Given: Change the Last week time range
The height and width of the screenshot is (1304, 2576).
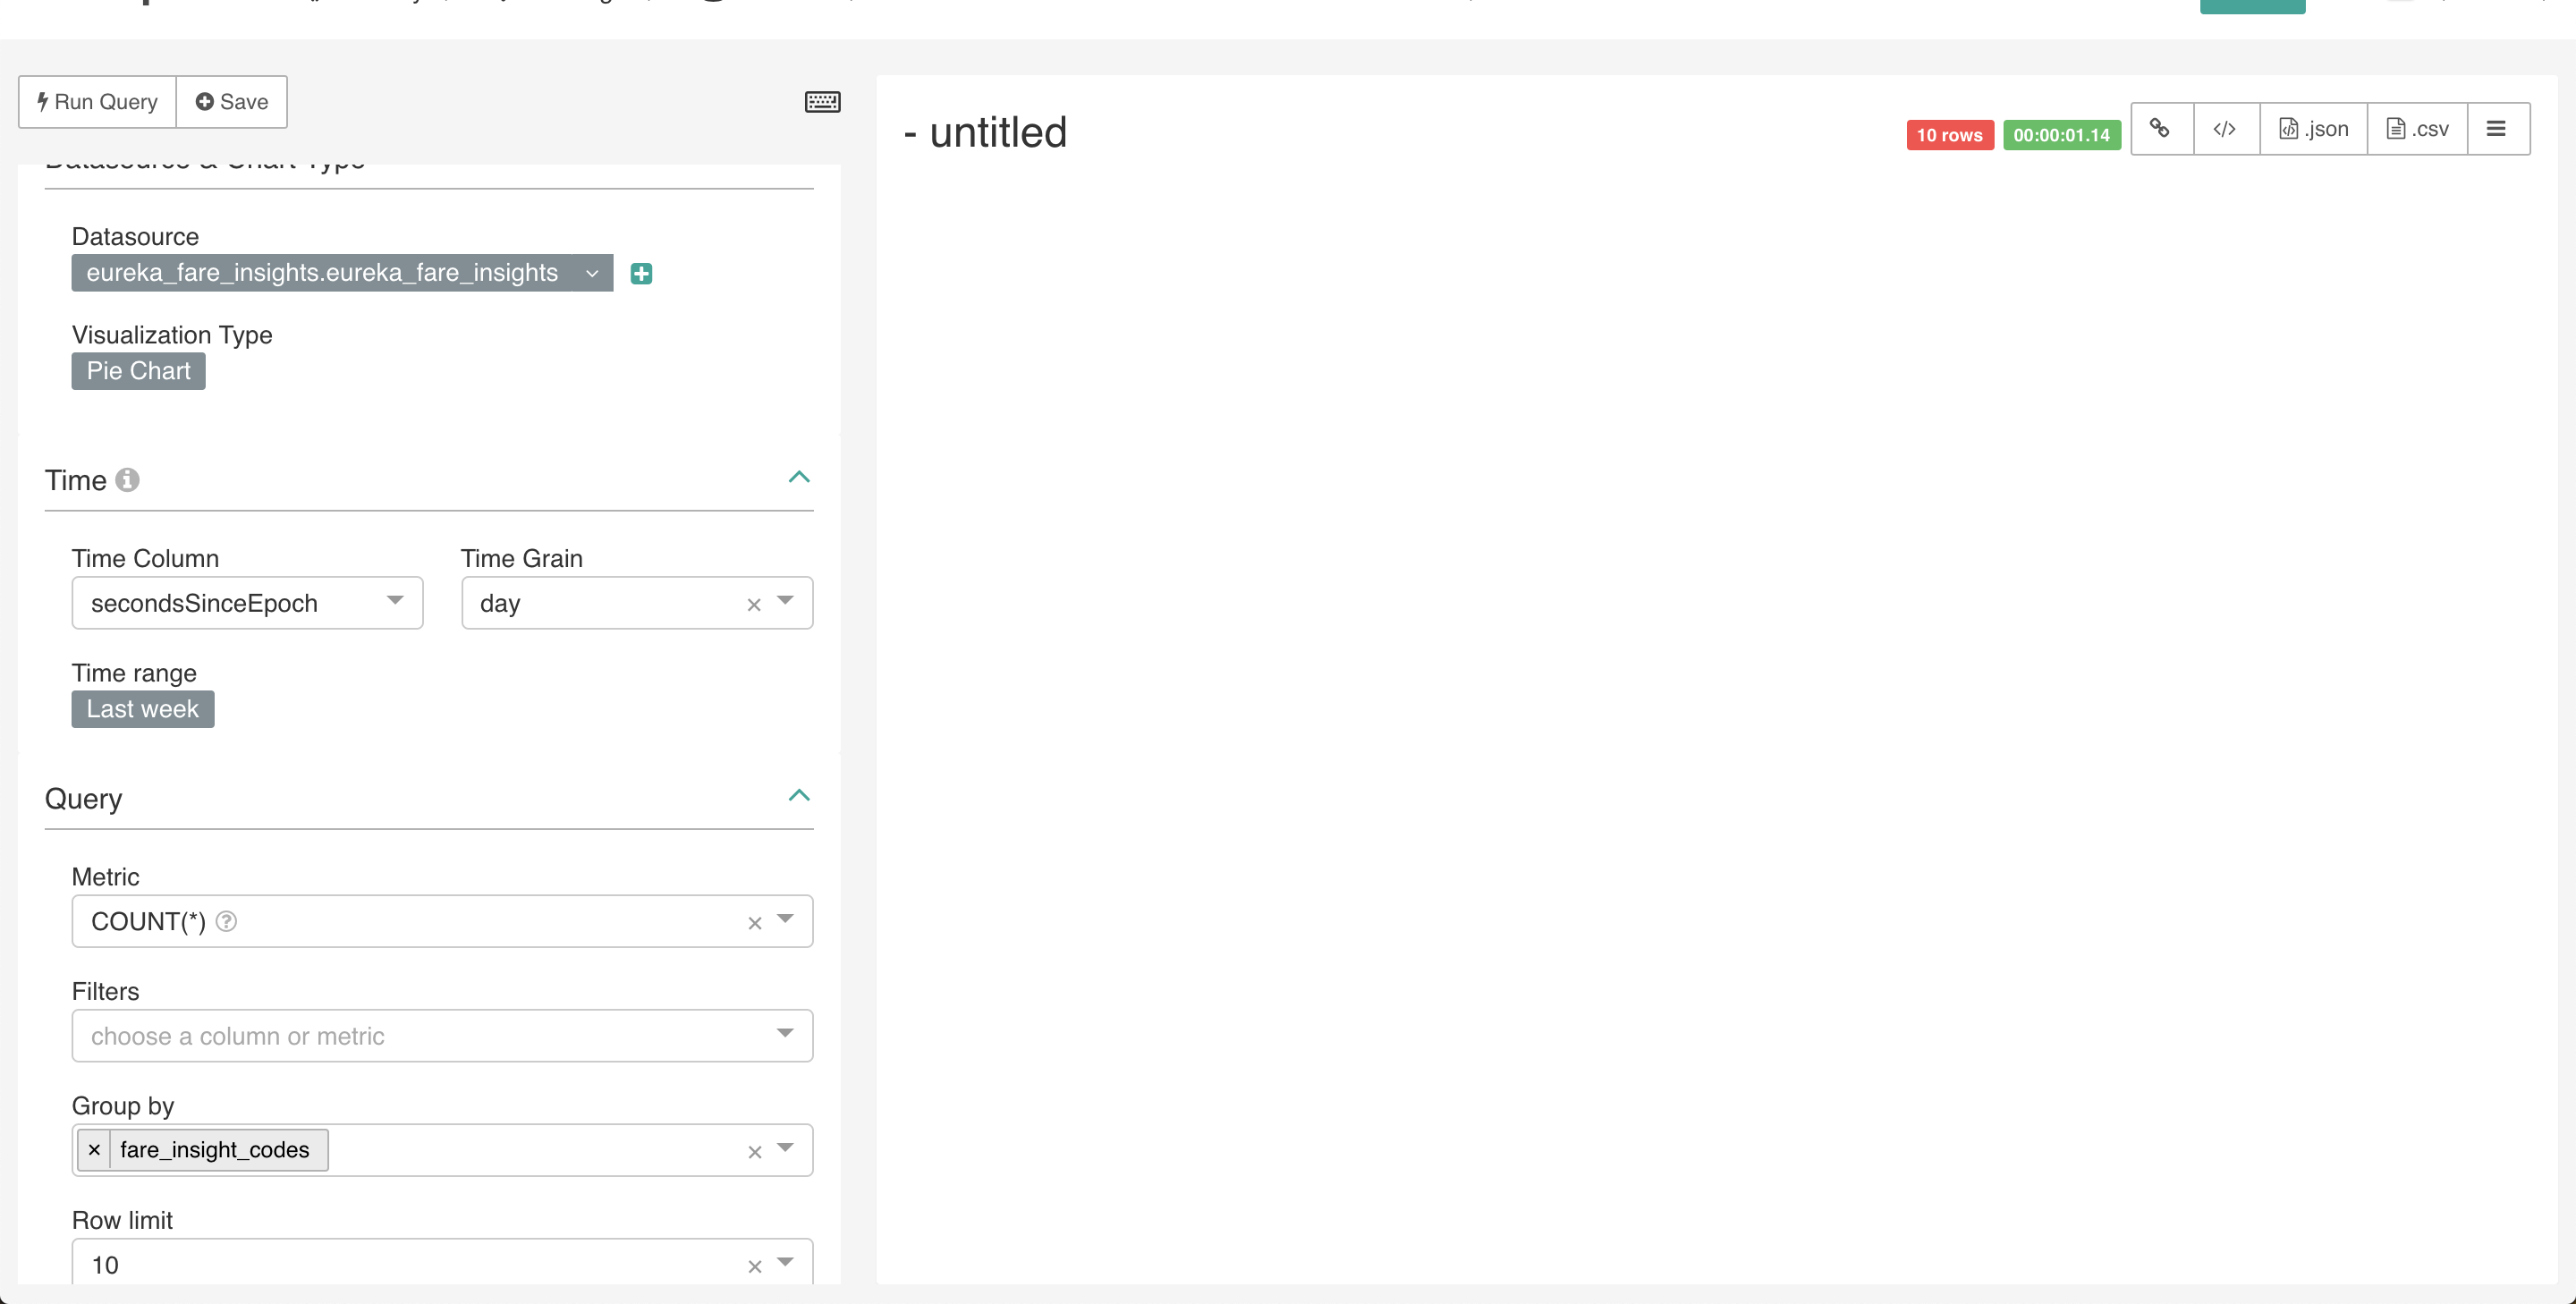Looking at the screenshot, I should point(142,708).
